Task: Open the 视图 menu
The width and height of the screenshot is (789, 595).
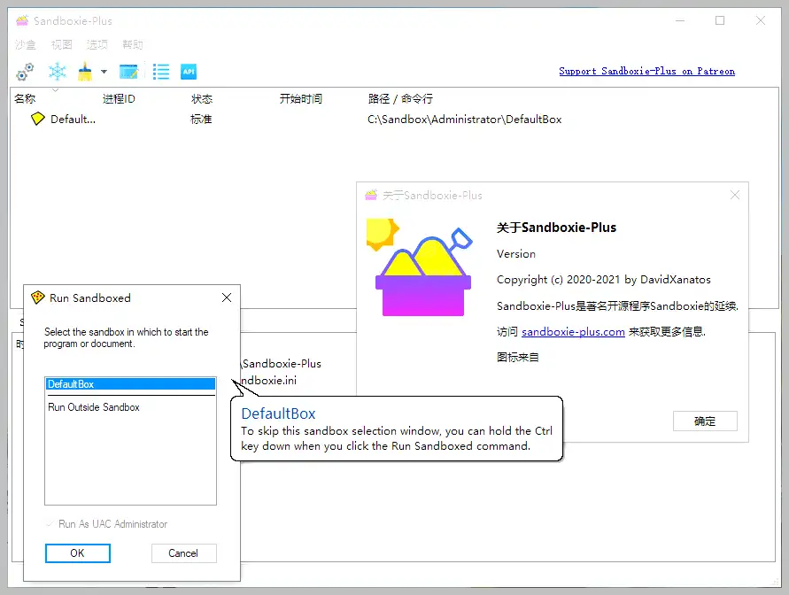Action: 61,44
